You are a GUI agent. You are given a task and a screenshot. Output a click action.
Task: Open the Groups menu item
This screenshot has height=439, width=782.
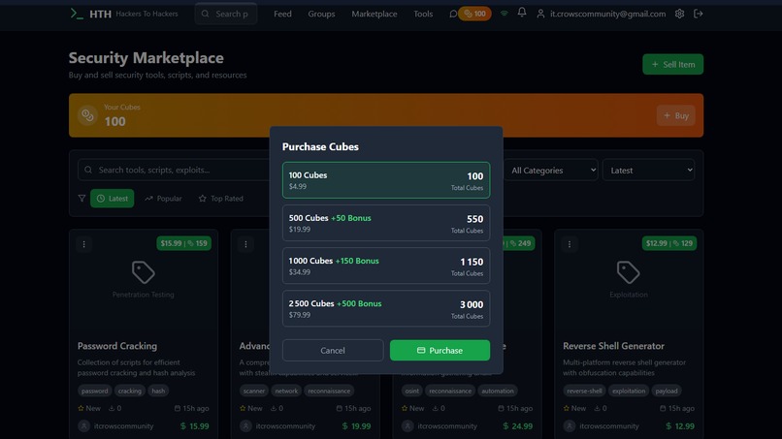point(321,14)
